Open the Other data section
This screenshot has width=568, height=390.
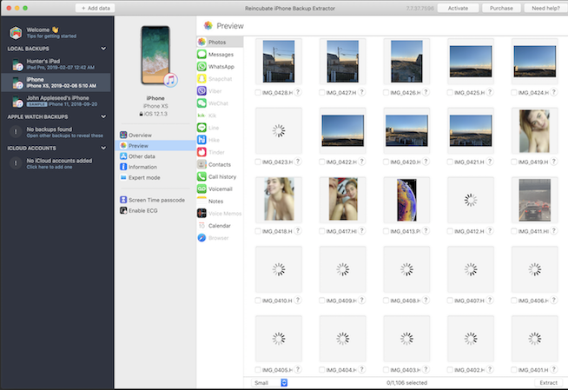155,156
